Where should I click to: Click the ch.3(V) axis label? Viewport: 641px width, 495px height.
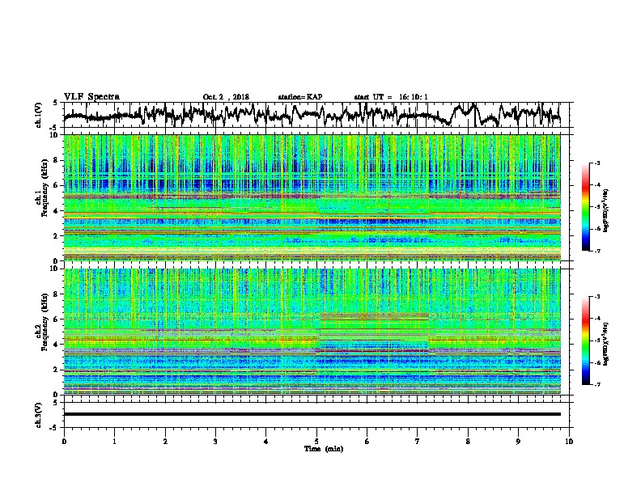coord(38,415)
